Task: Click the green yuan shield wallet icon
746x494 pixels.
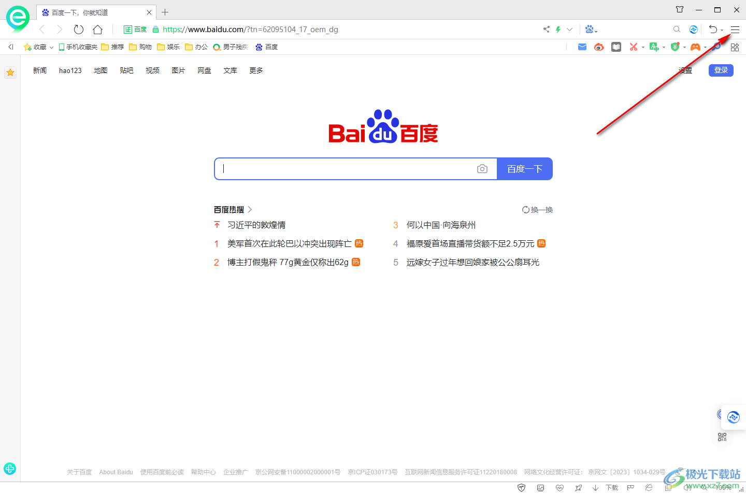Action: tap(675, 47)
